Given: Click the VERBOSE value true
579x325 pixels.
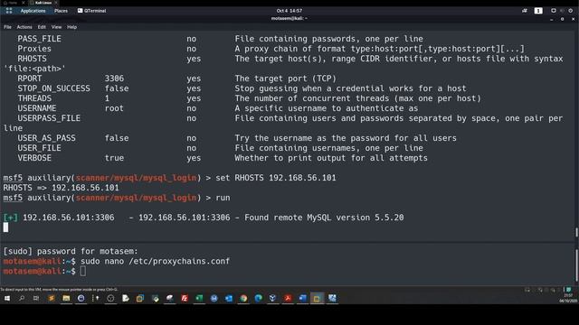Looking at the screenshot, I should pyautogui.click(x=114, y=158).
